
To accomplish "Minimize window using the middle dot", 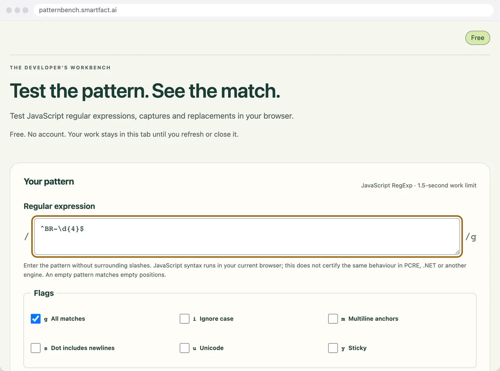I will [x=17, y=10].
